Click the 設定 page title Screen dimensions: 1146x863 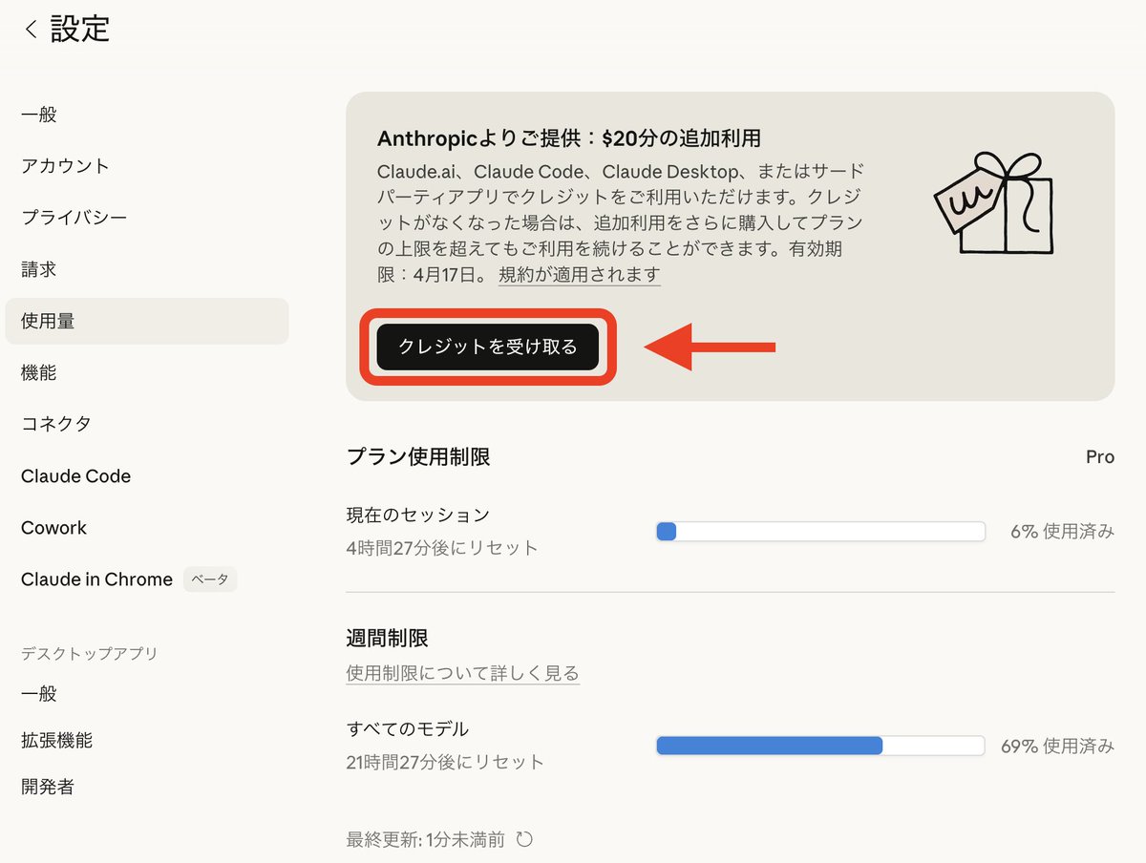pos(80,29)
